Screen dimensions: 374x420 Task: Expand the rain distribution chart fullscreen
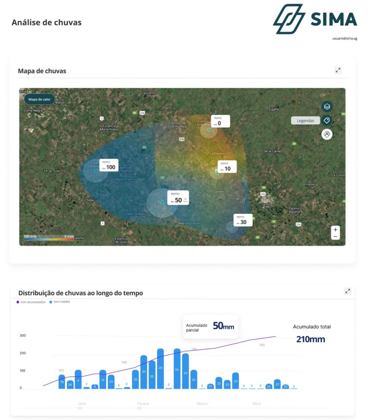348,291
